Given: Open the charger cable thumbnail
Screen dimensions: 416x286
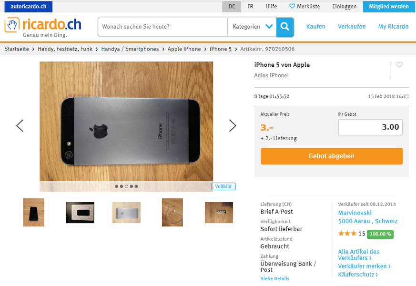Looking at the screenshot, I should (x=172, y=213).
